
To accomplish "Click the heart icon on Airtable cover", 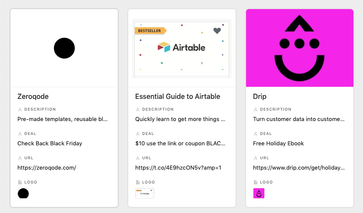I will click(217, 30).
